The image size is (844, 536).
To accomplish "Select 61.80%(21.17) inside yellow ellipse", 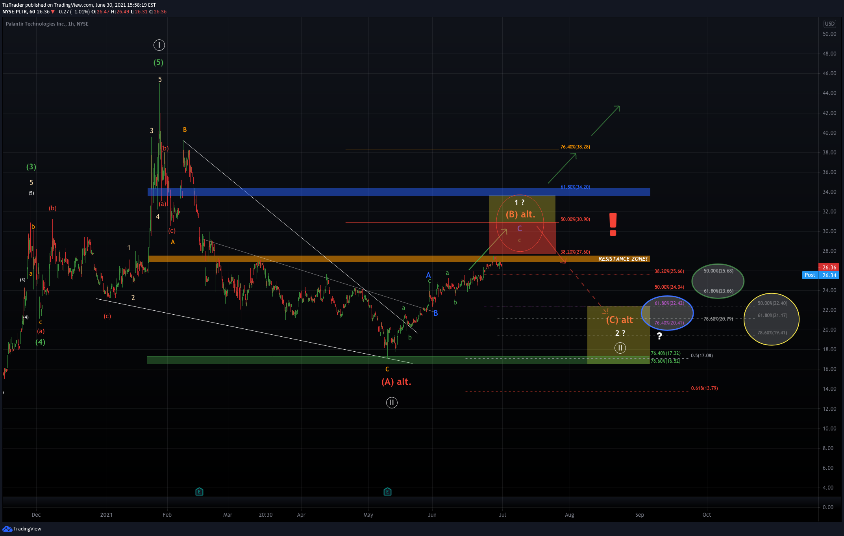I will pos(772,315).
